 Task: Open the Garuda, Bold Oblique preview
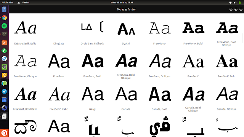193,94
